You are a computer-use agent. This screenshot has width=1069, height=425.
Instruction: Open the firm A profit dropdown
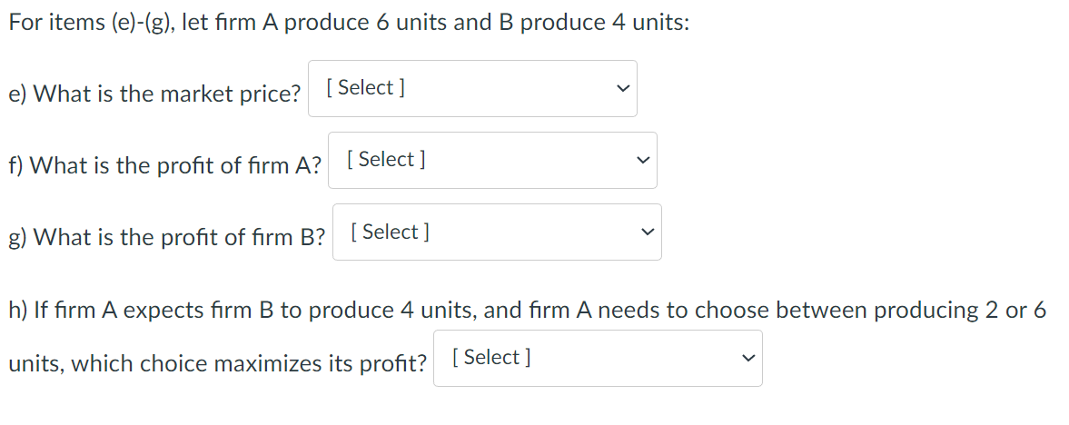pos(492,161)
